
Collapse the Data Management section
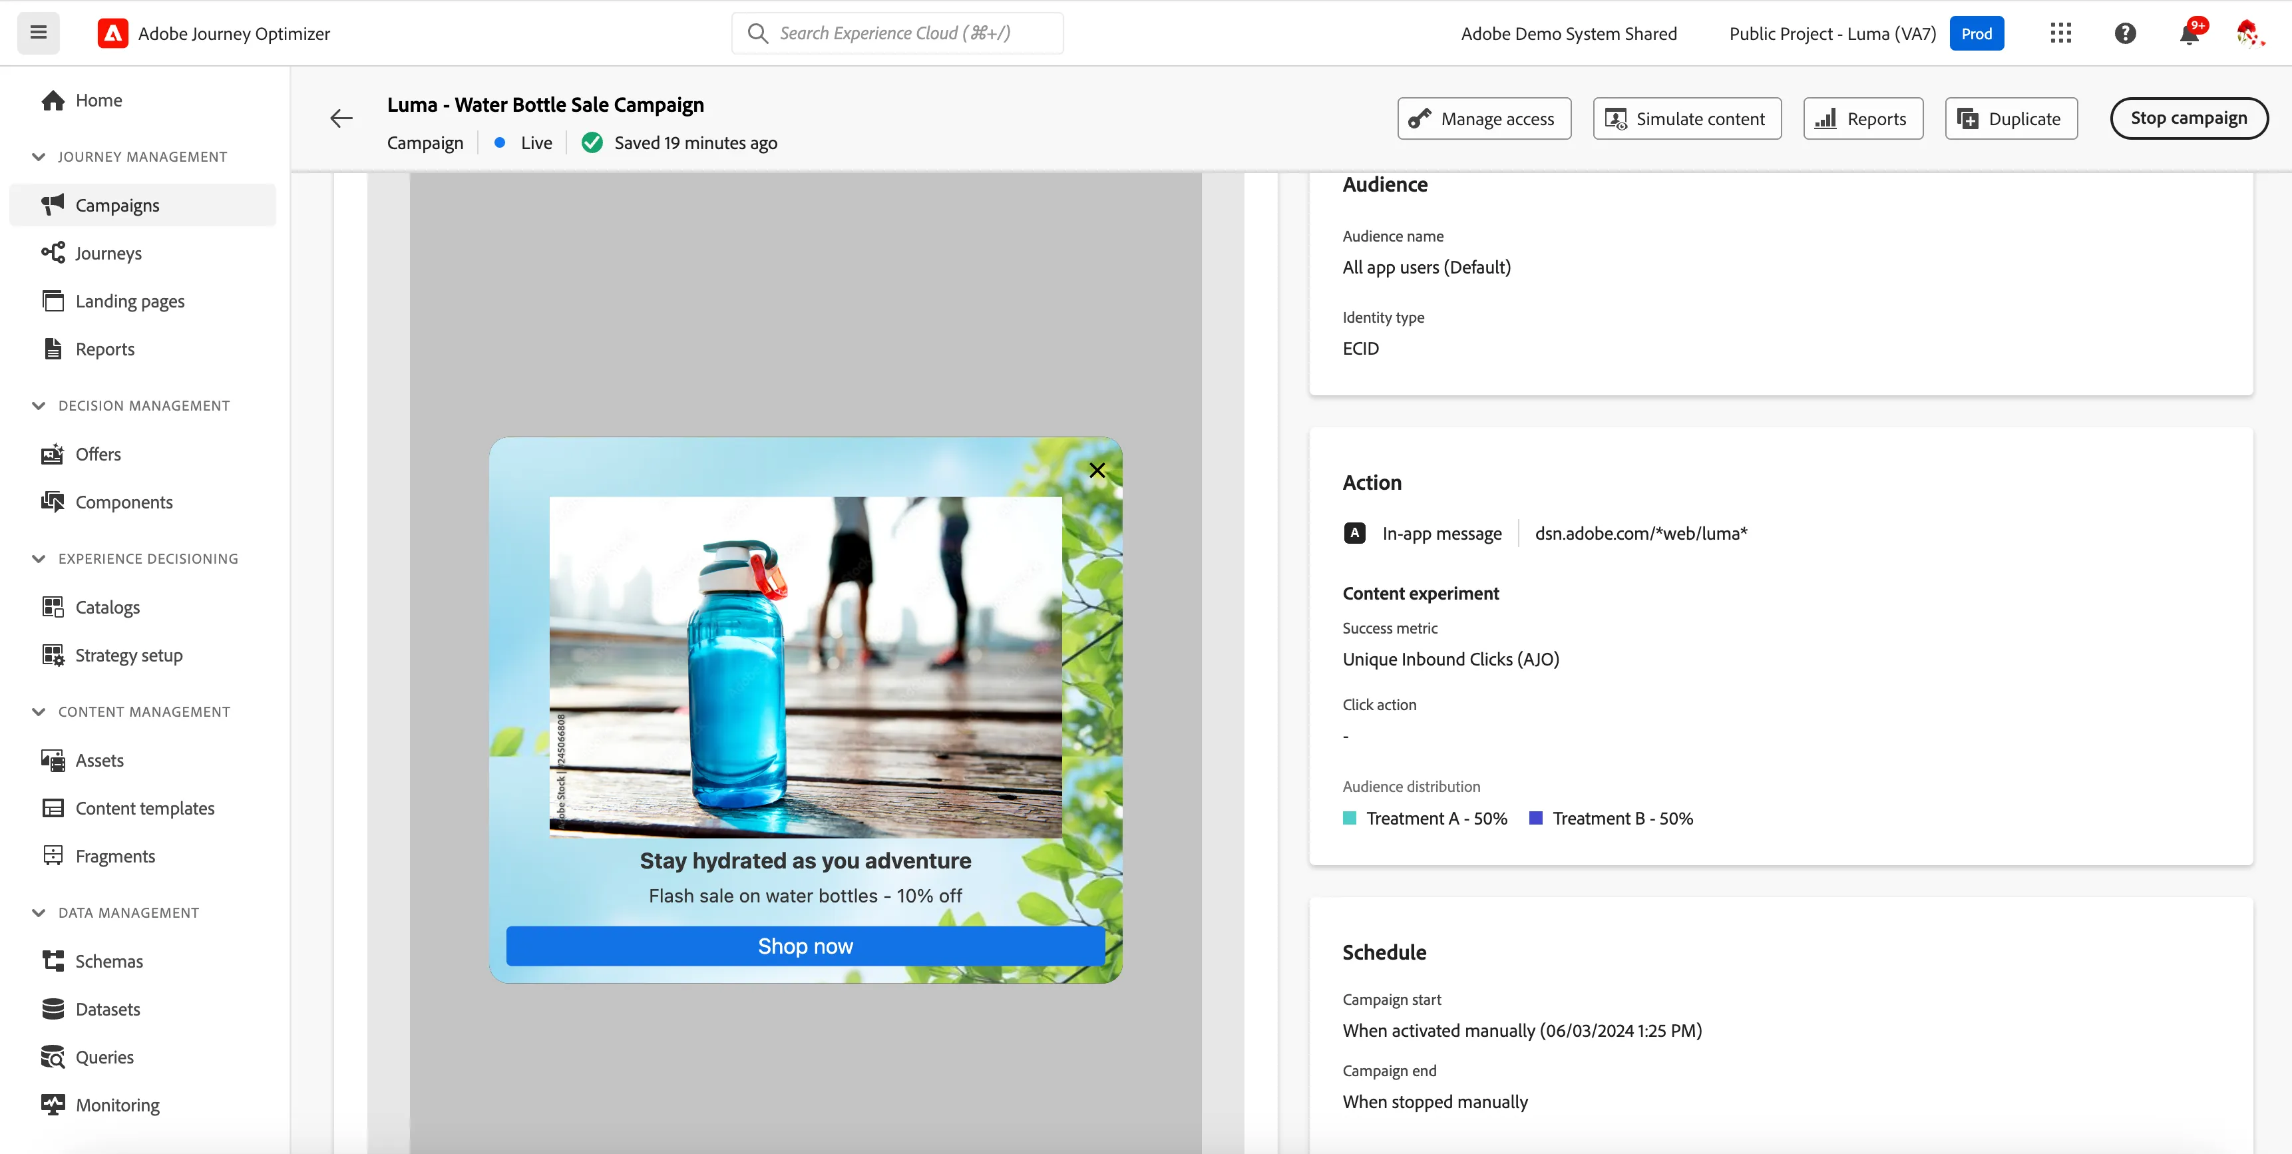click(38, 913)
